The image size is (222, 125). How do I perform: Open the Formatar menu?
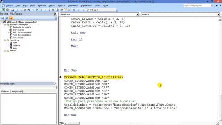point(42,6)
